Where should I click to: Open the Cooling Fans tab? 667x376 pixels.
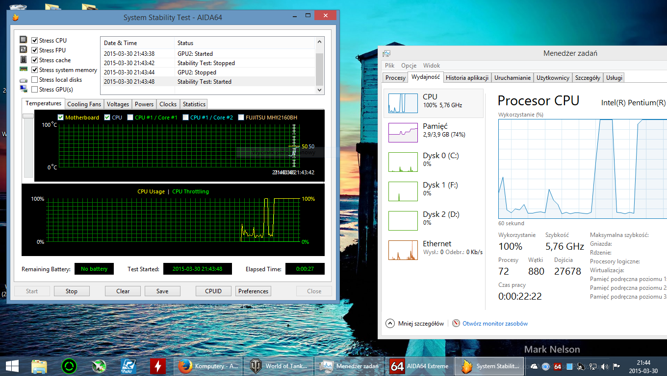click(x=84, y=104)
